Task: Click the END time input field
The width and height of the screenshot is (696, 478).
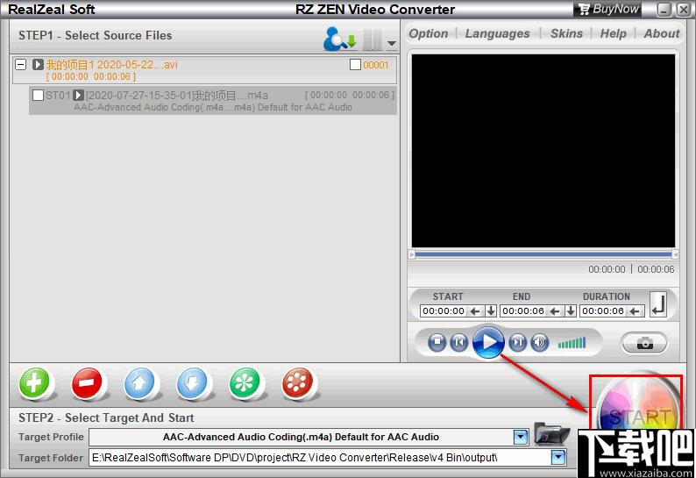Action: (x=523, y=311)
